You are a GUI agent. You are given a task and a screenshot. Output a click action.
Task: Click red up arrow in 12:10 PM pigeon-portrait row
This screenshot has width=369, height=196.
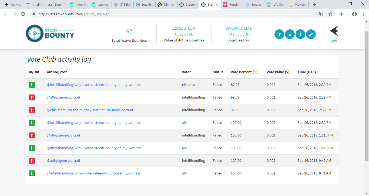point(32,135)
